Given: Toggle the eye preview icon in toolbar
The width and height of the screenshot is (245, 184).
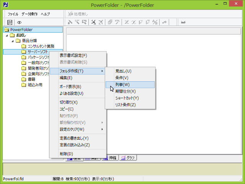Looking at the screenshot, I should point(19,23).
